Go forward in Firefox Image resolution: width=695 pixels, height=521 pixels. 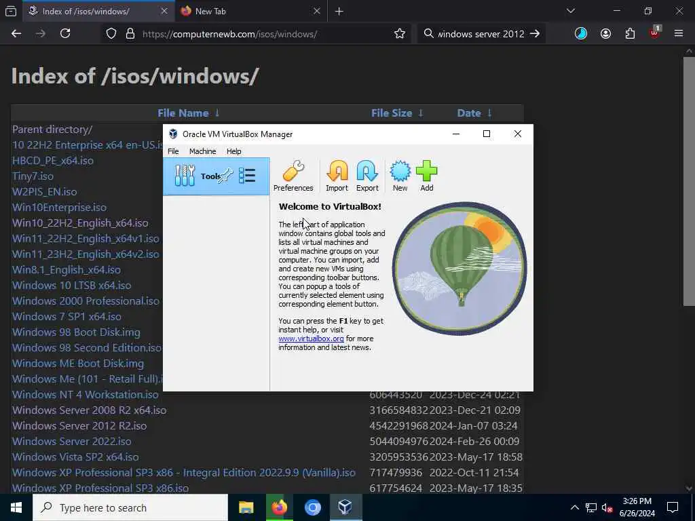click(x=40, y=34)
